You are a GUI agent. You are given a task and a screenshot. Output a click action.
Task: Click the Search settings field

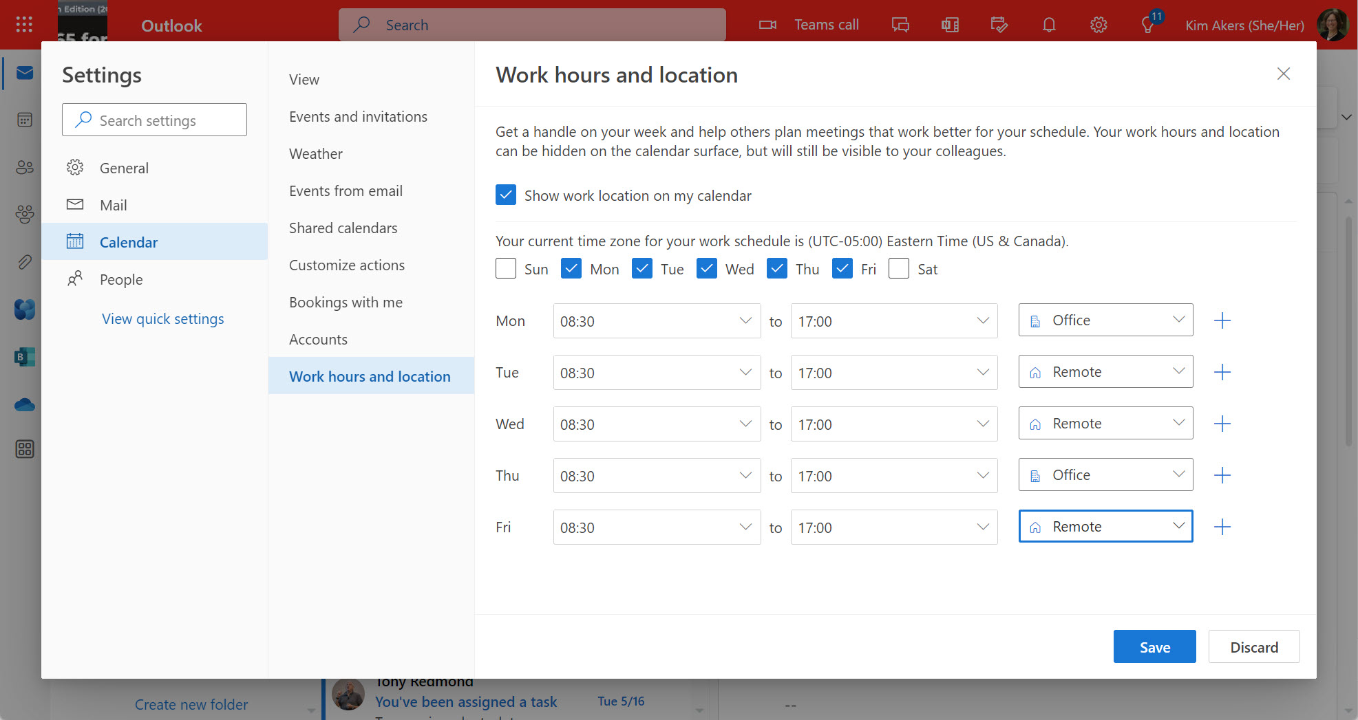point(155,120)
